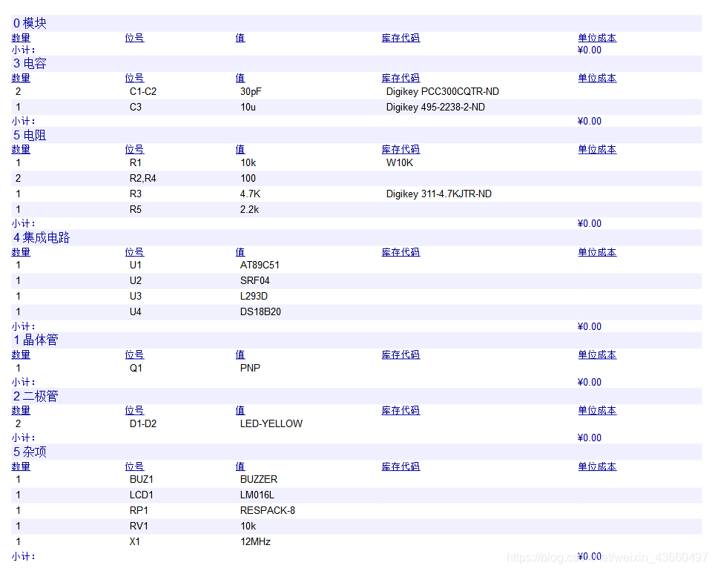Click the 单位成本 link under 1 晶体管
The image size is (715, 571).
597,354
